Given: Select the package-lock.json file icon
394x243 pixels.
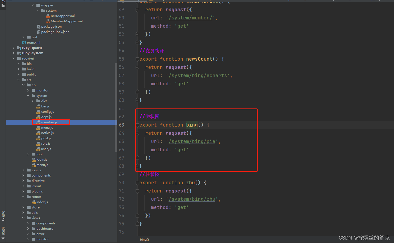Looking at the screenshot, I should (x=38, y=32).
